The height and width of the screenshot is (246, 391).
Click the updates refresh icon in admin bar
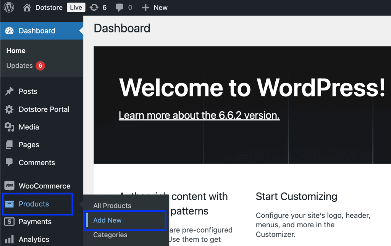coord(94,8)
